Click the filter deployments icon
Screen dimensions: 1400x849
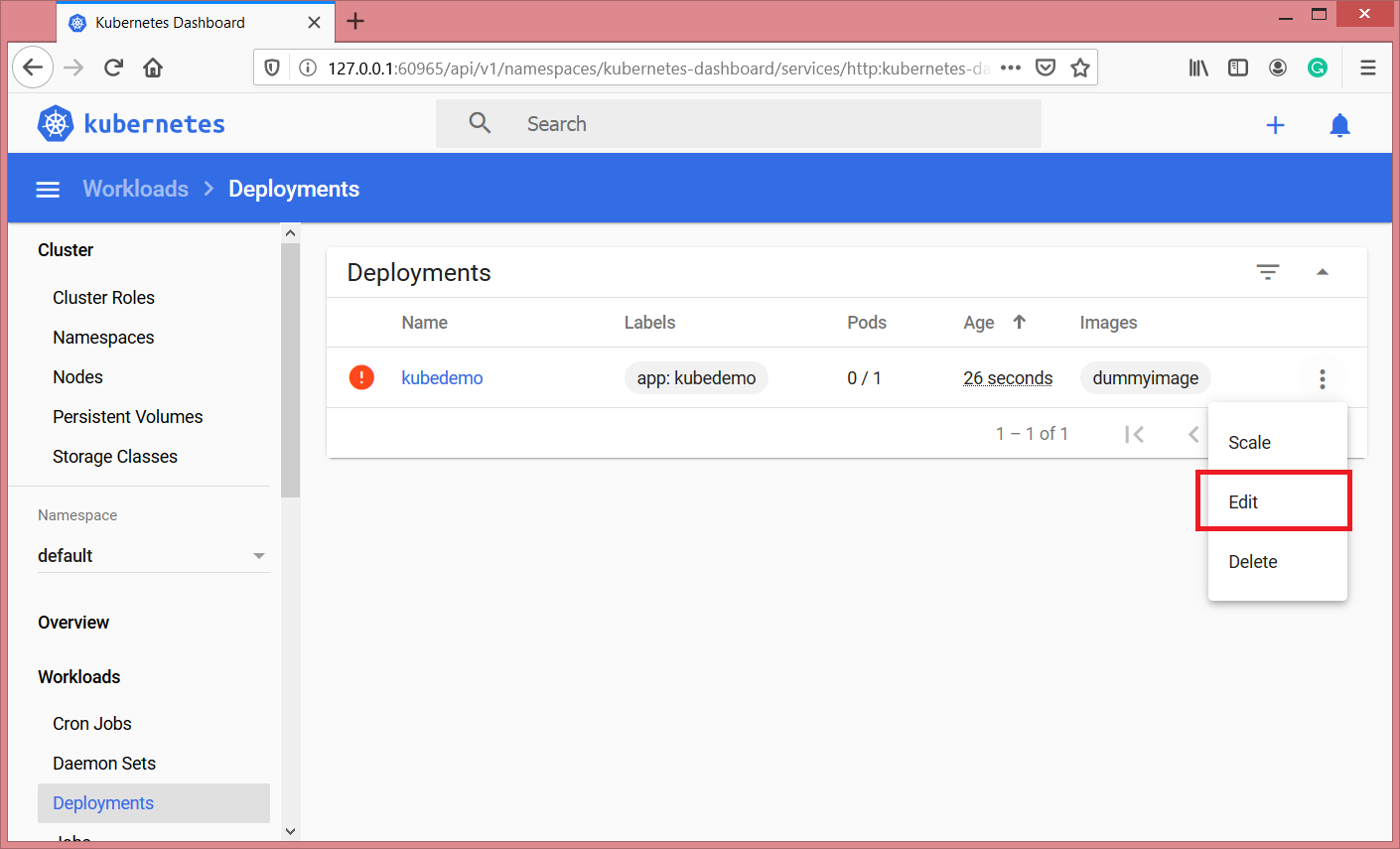point(1268,272)
